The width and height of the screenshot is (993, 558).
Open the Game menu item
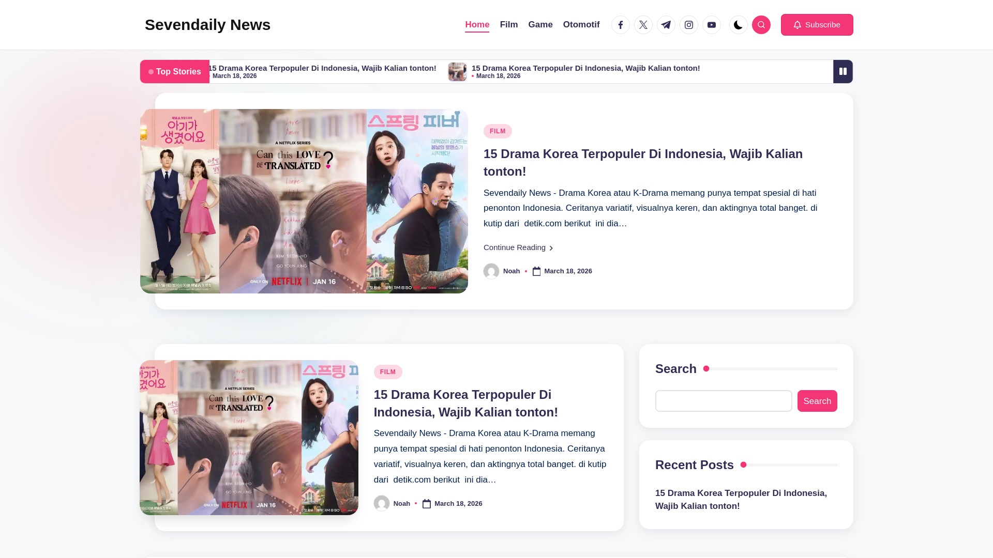(x=540, y=25)
